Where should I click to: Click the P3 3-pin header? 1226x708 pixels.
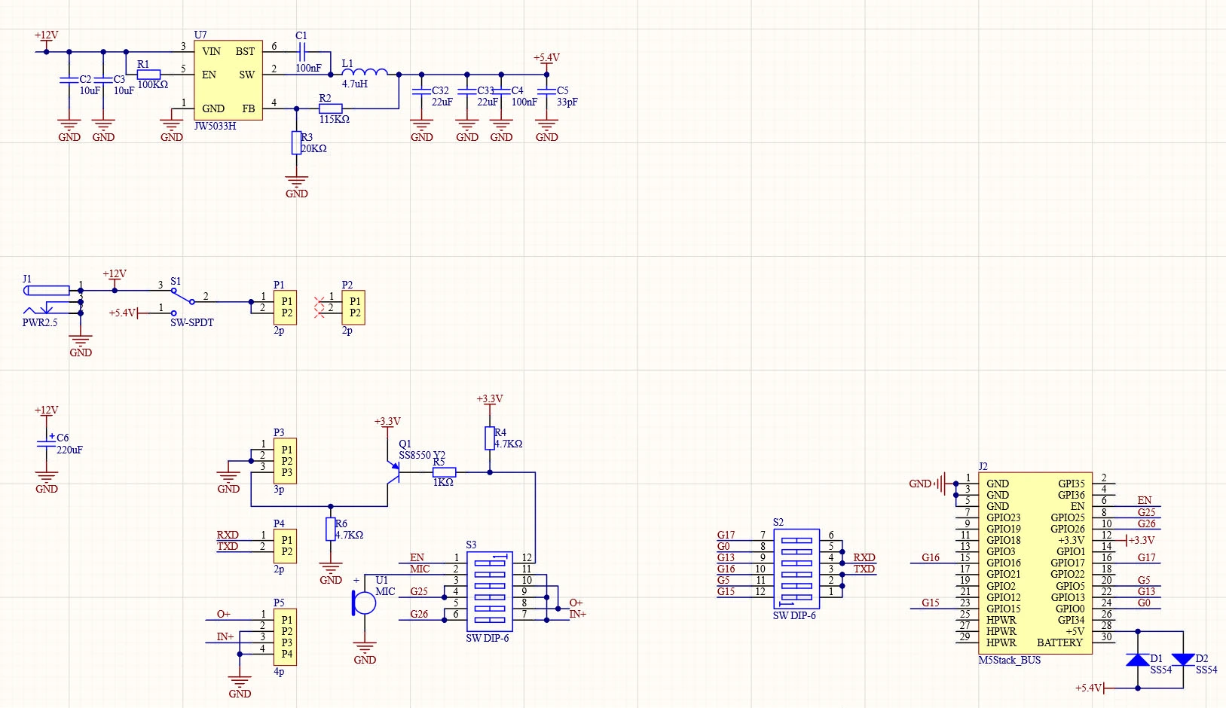point(286,461)
